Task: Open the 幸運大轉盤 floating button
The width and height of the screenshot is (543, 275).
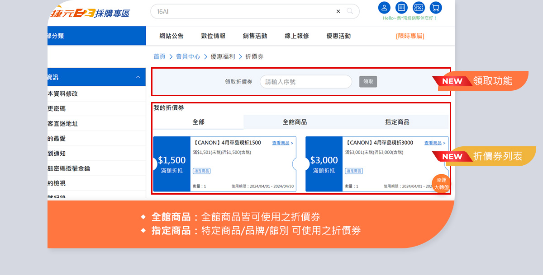Action: click(x=441, y=183)
